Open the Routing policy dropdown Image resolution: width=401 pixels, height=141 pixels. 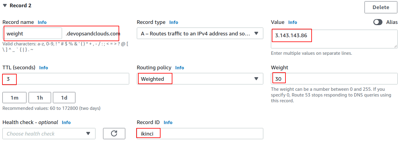(x=200, y=79)
